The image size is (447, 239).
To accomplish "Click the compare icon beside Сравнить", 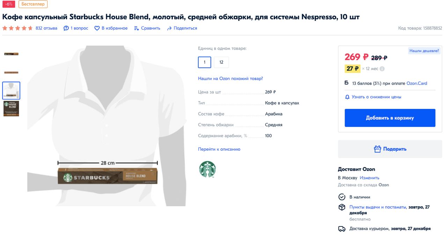I will [x=137, y=28].
